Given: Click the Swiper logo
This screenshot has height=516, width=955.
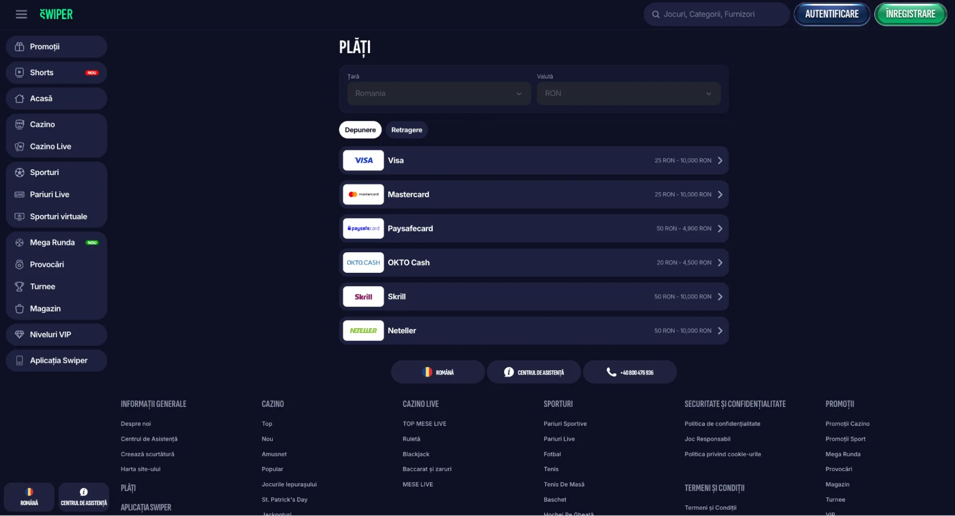Looking at the screenshot, I should (x=56, y=14).
